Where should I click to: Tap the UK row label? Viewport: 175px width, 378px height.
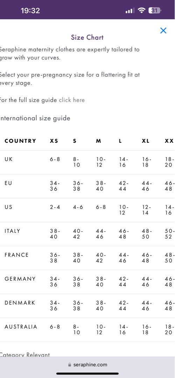[x=9, y=159]
